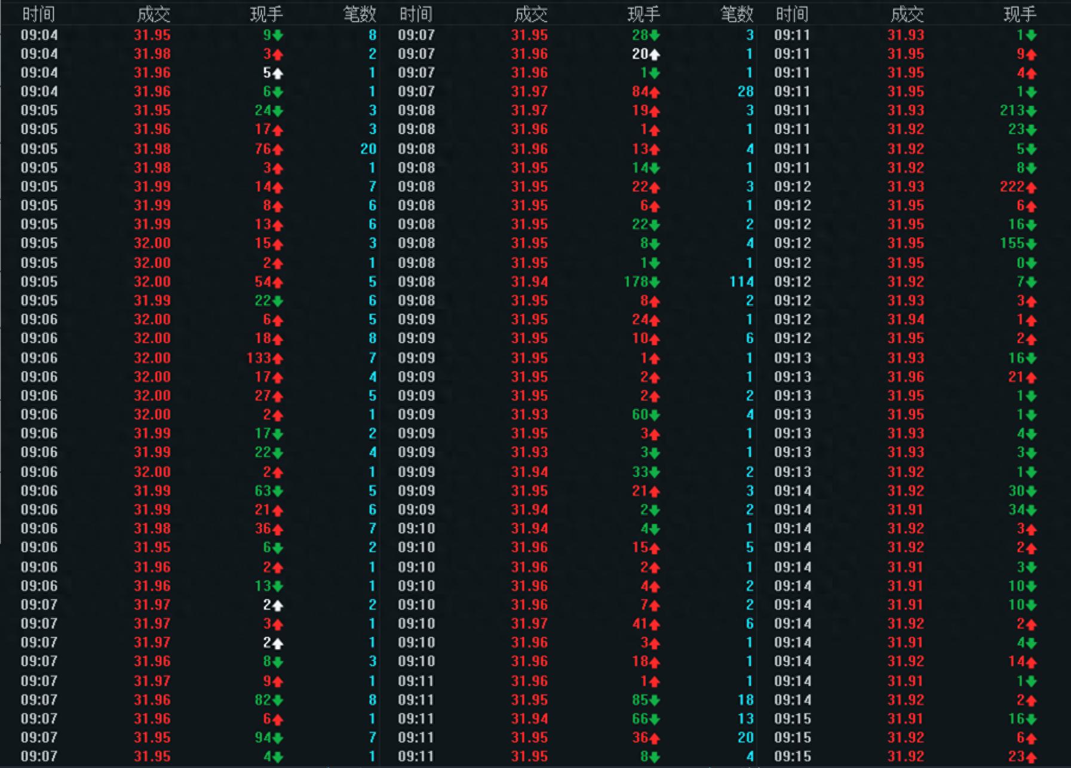The height and width of the screenshot is (768, 1071).
Task: Sort by the leftmost 时间 column header
Action: (x=38, y=14)
